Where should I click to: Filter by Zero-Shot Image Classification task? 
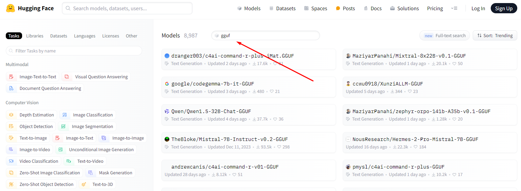pos(45,173)
